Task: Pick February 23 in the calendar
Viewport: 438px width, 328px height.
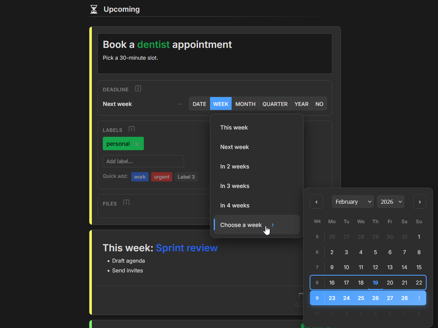Action: point(332,298)
